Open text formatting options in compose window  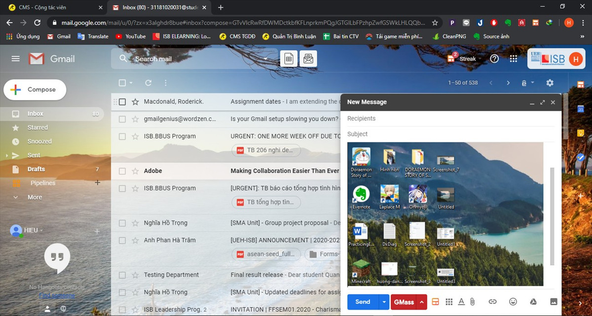[461, 301]
